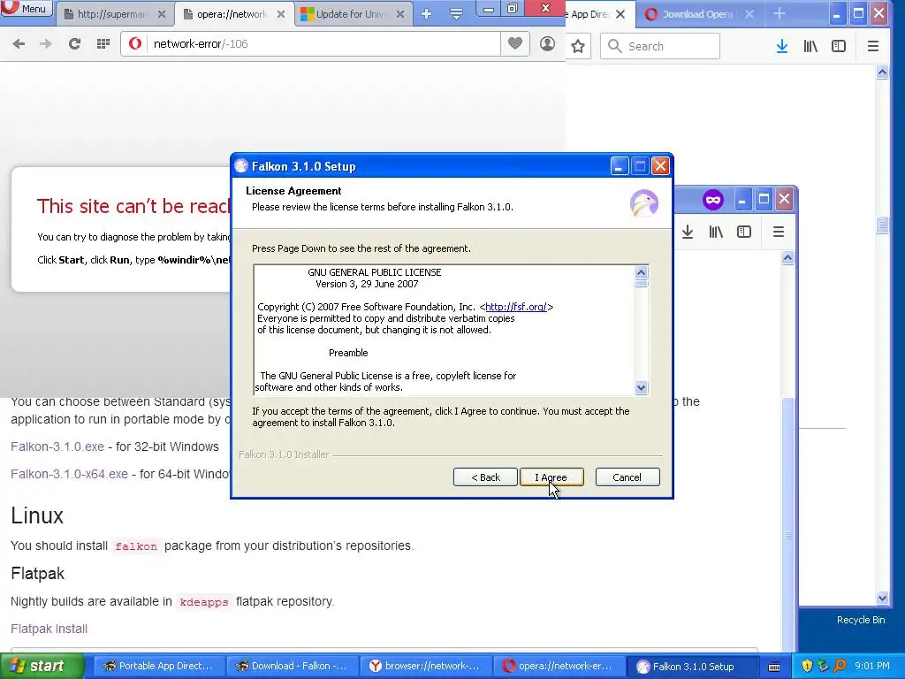Click the heart bookmark icon in Opera
This screenshot has width=905, height=679.
pyautogui.click(x=515, y=43)
